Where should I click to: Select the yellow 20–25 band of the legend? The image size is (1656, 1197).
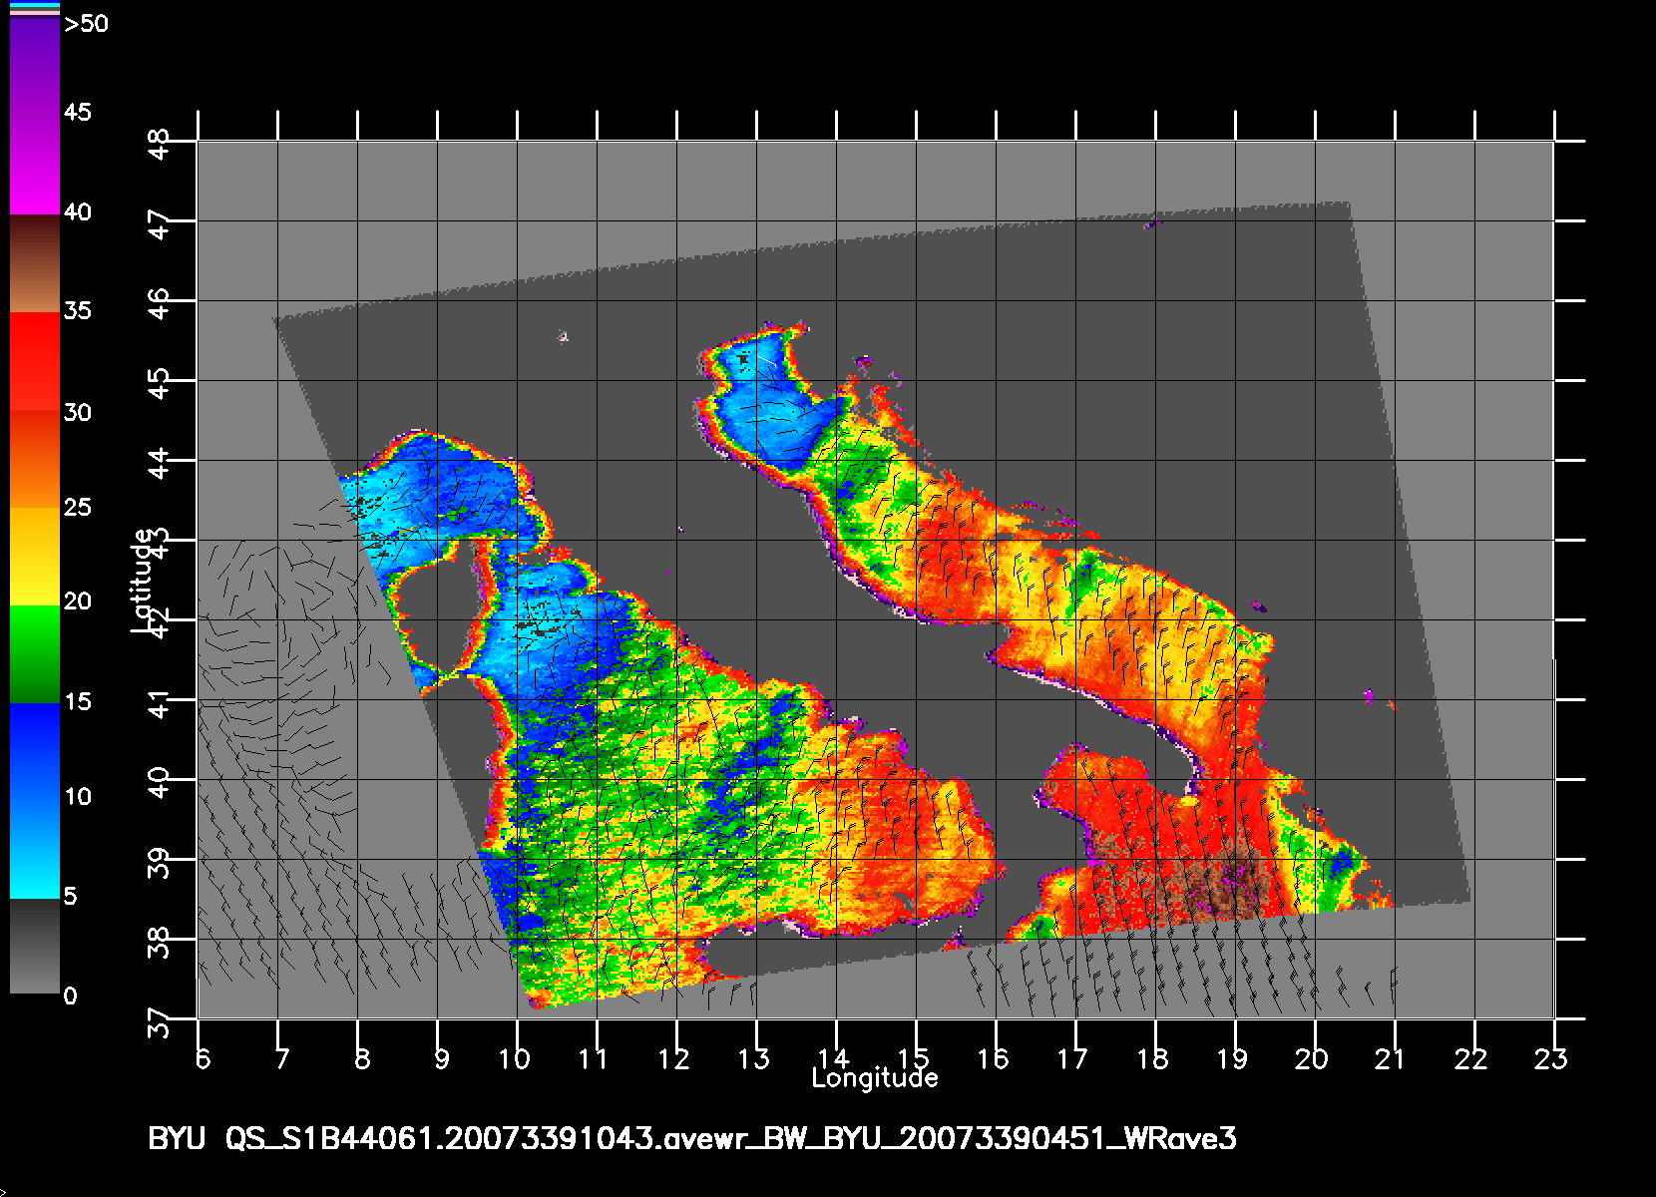click(35, 557)
